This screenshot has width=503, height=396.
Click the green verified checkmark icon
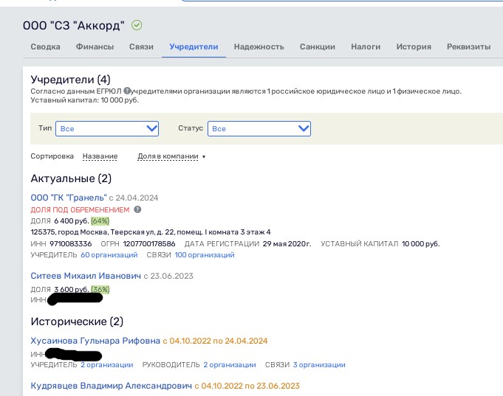(x=137, y=25)
